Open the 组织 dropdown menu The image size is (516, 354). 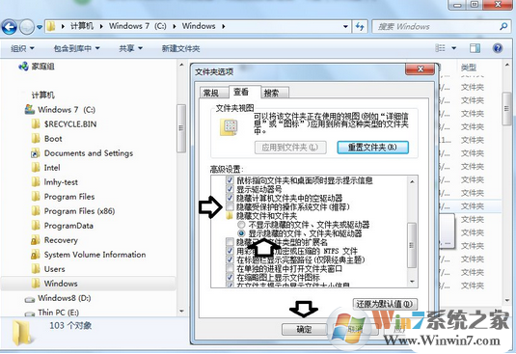[22, 48]
